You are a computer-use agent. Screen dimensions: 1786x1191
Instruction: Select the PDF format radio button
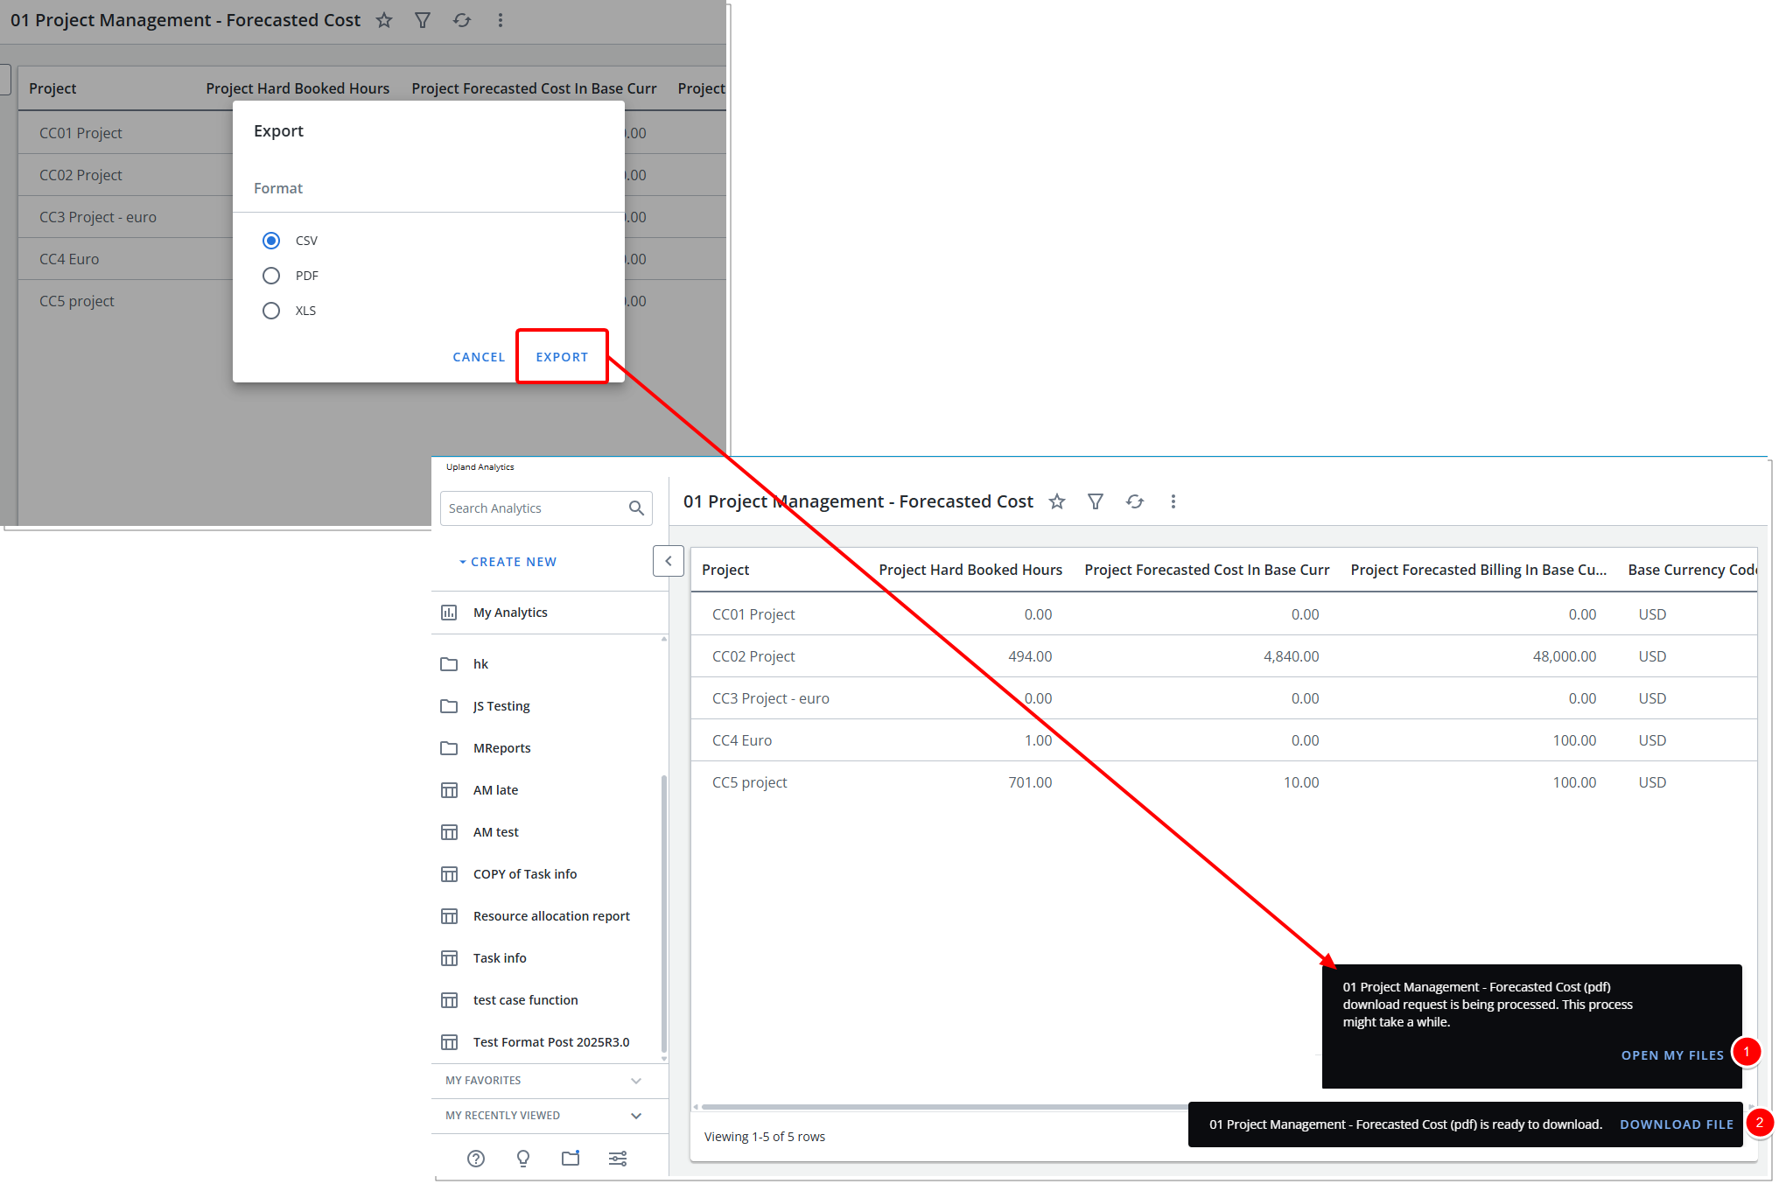pyautogui.click(x=271, y=276)
